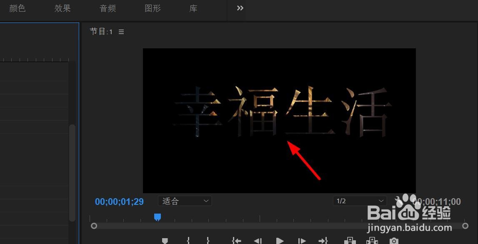Click the Step Back one frame icon
The image size is (478, 244).
(x=258, y=240)
